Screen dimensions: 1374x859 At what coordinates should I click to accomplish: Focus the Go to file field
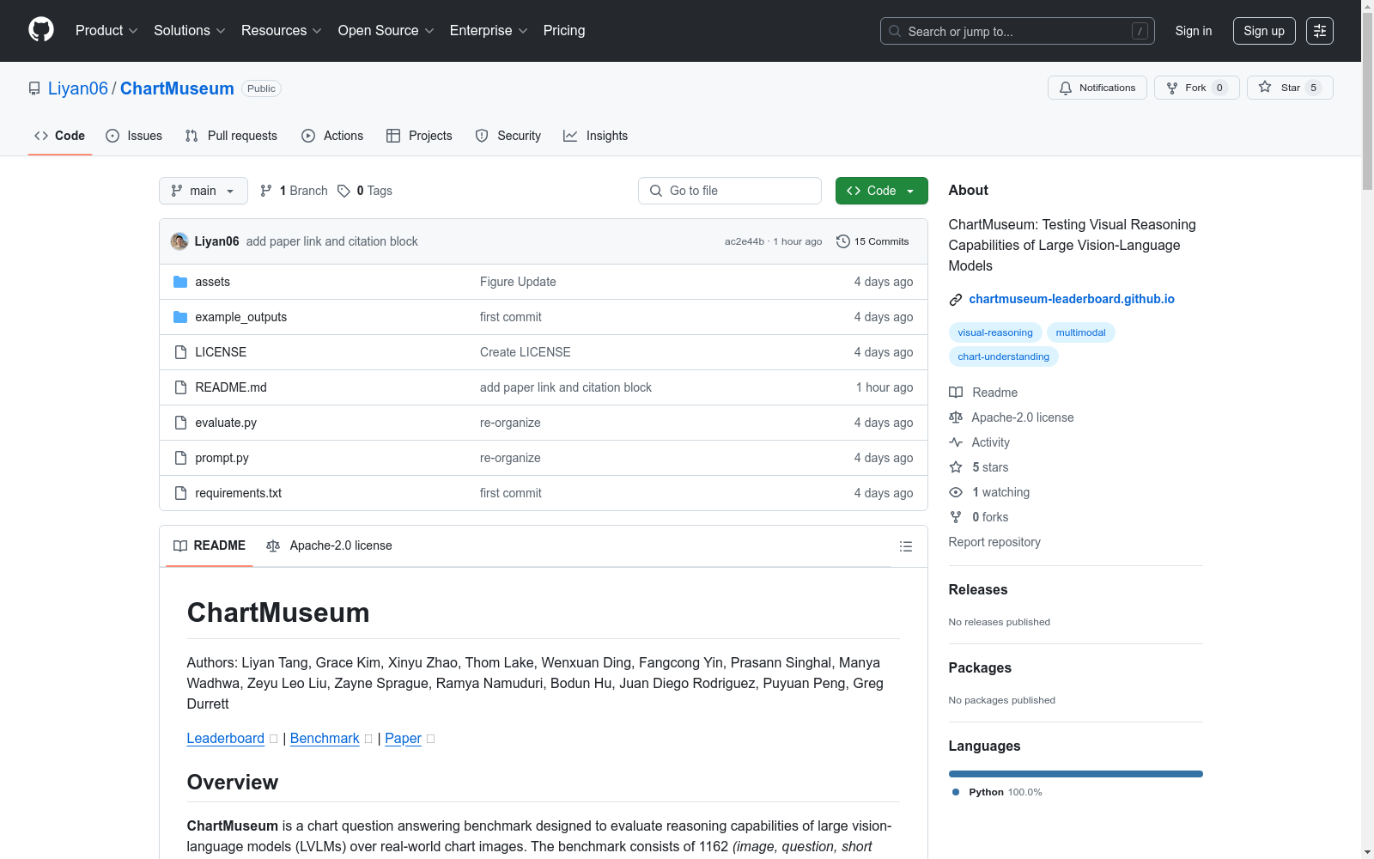[x=730, y=191]
